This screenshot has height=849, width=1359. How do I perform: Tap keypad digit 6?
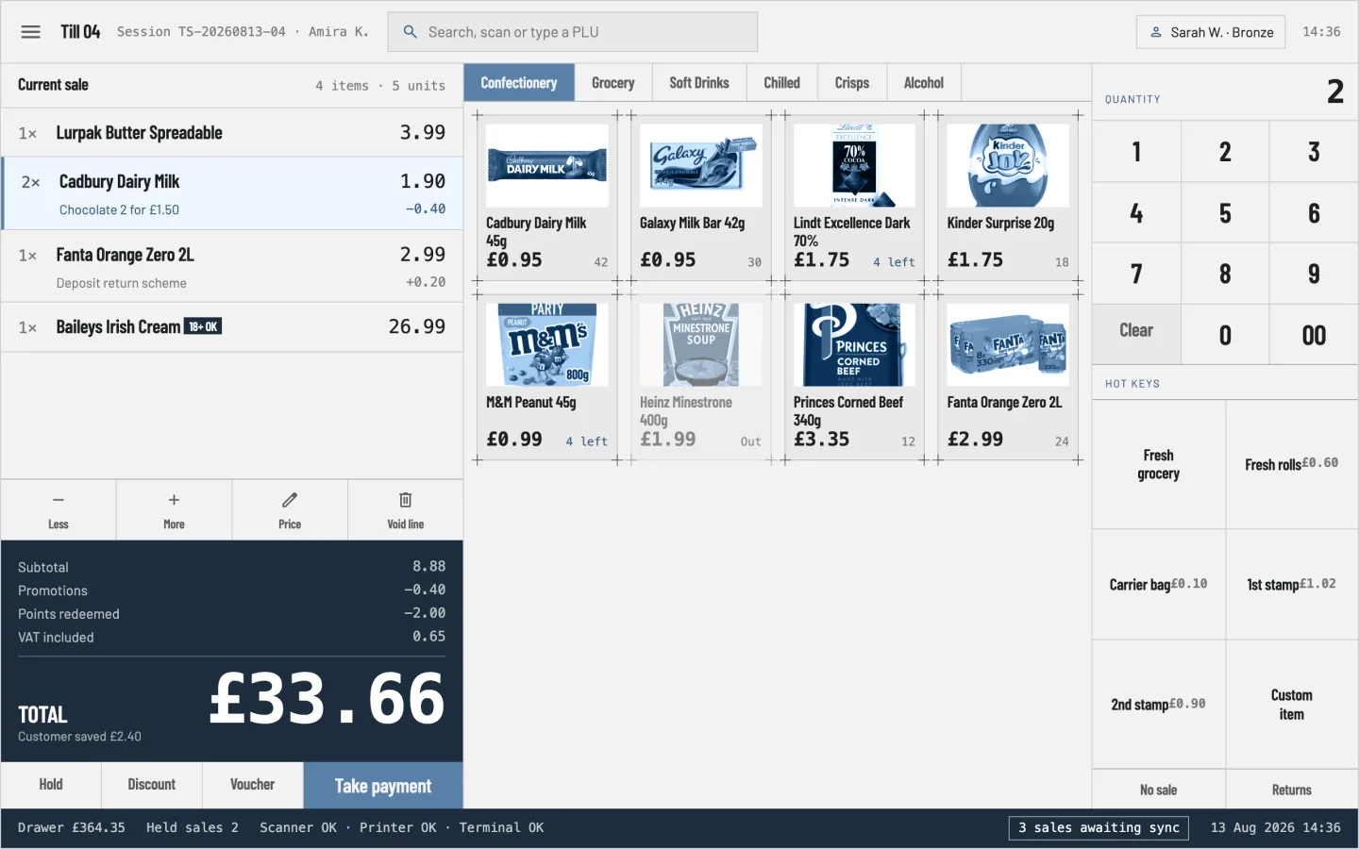point(1314,213)
